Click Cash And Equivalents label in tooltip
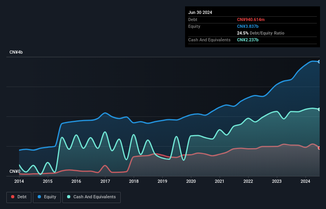This screenshot has height=209, width=326. pos(209,40)
